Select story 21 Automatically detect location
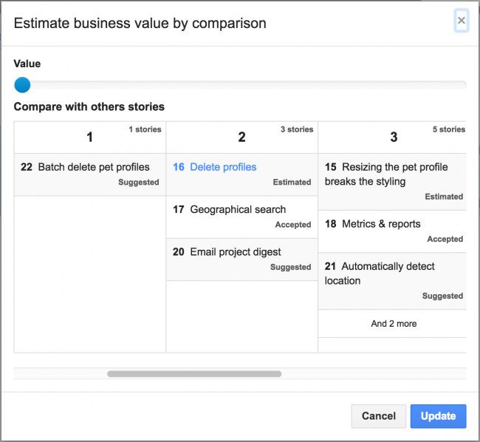This screenshot has width=480, height=442. pos(392,281)
